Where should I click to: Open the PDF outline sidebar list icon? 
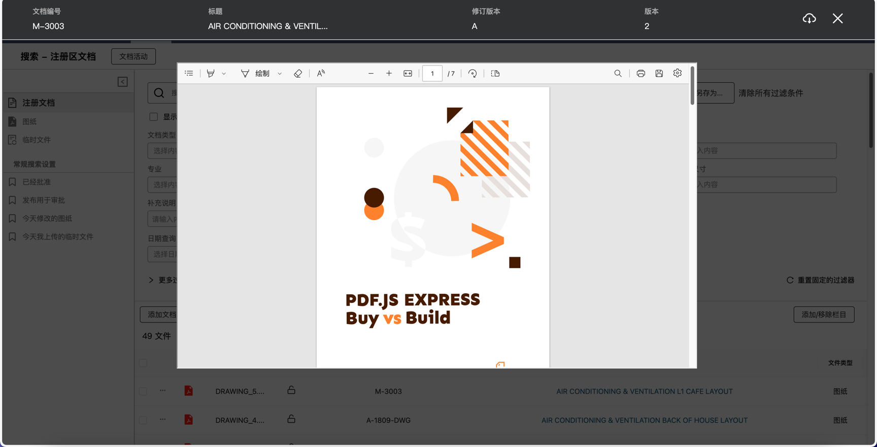(189, 74)
